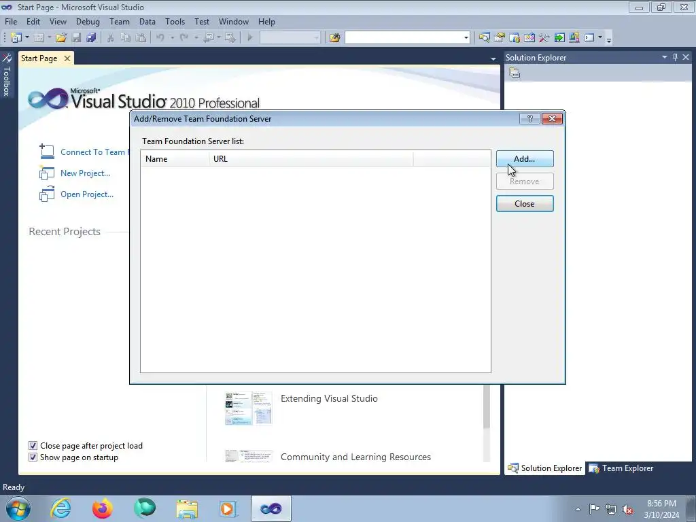This screenshot has height=522, width=696.
Task: Click the Copy toolbar icon
Action: pyautogui.click(x=126, y=38)
